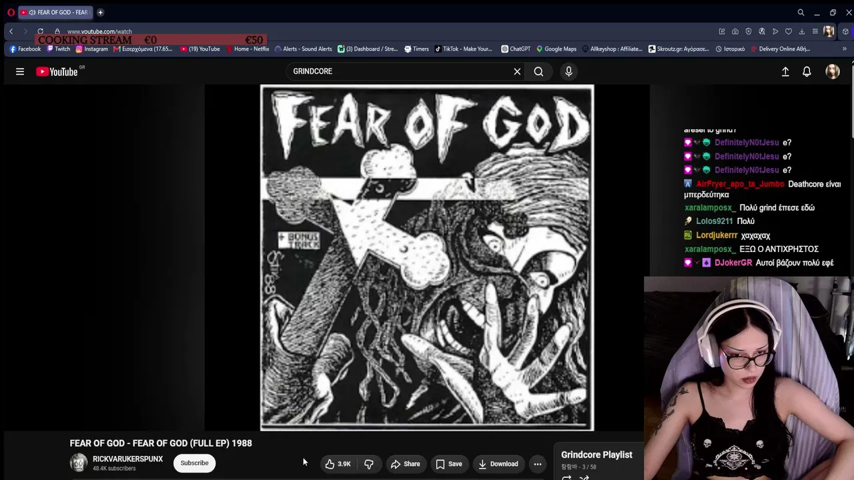Take a snapshot with the camera icon
Viewport: 854px width, 480px height.
coord(735,31)
